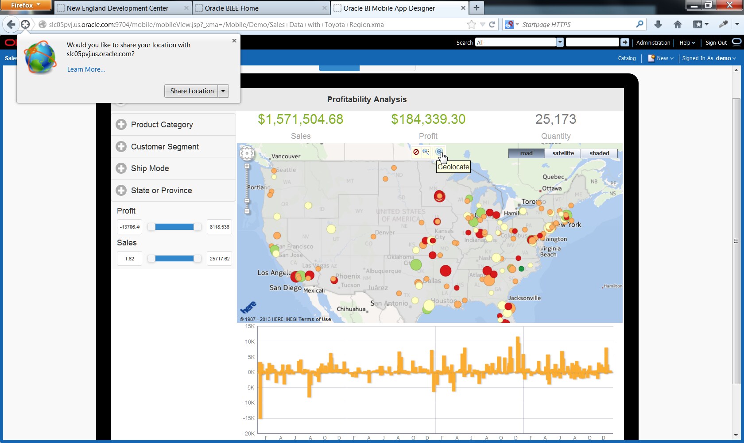Open the Administration link

653,43
